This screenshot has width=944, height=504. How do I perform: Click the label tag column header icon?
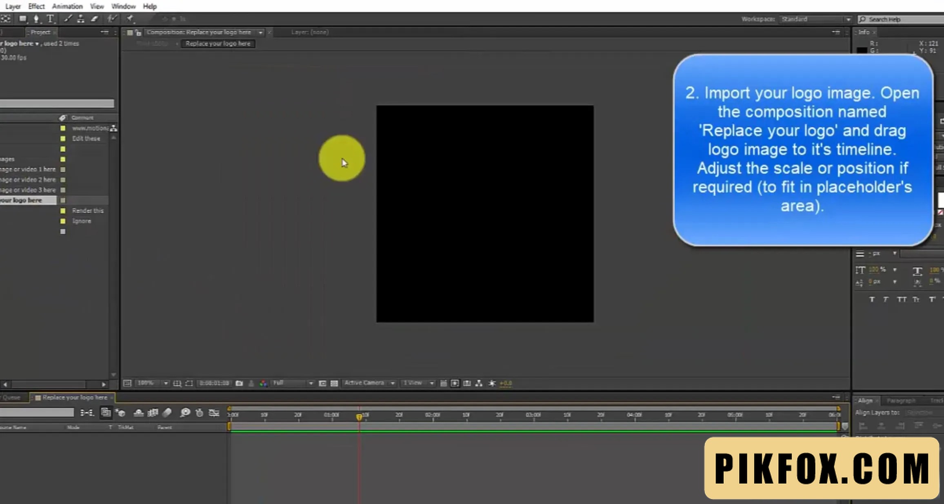pyautogui.click(x=62, y=118)
